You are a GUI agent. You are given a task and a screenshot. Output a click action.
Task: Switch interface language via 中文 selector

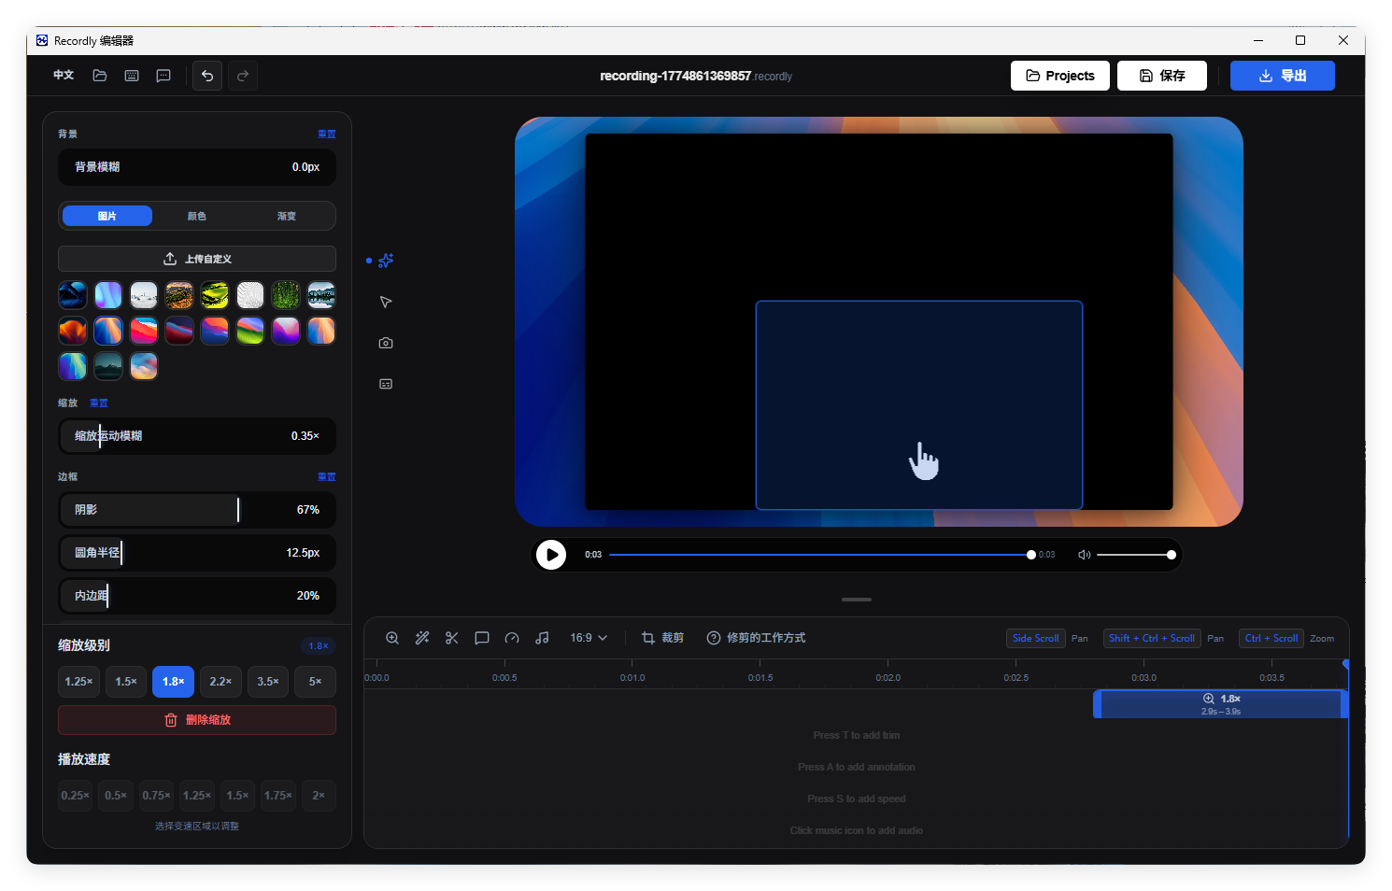tap(63, 75)
